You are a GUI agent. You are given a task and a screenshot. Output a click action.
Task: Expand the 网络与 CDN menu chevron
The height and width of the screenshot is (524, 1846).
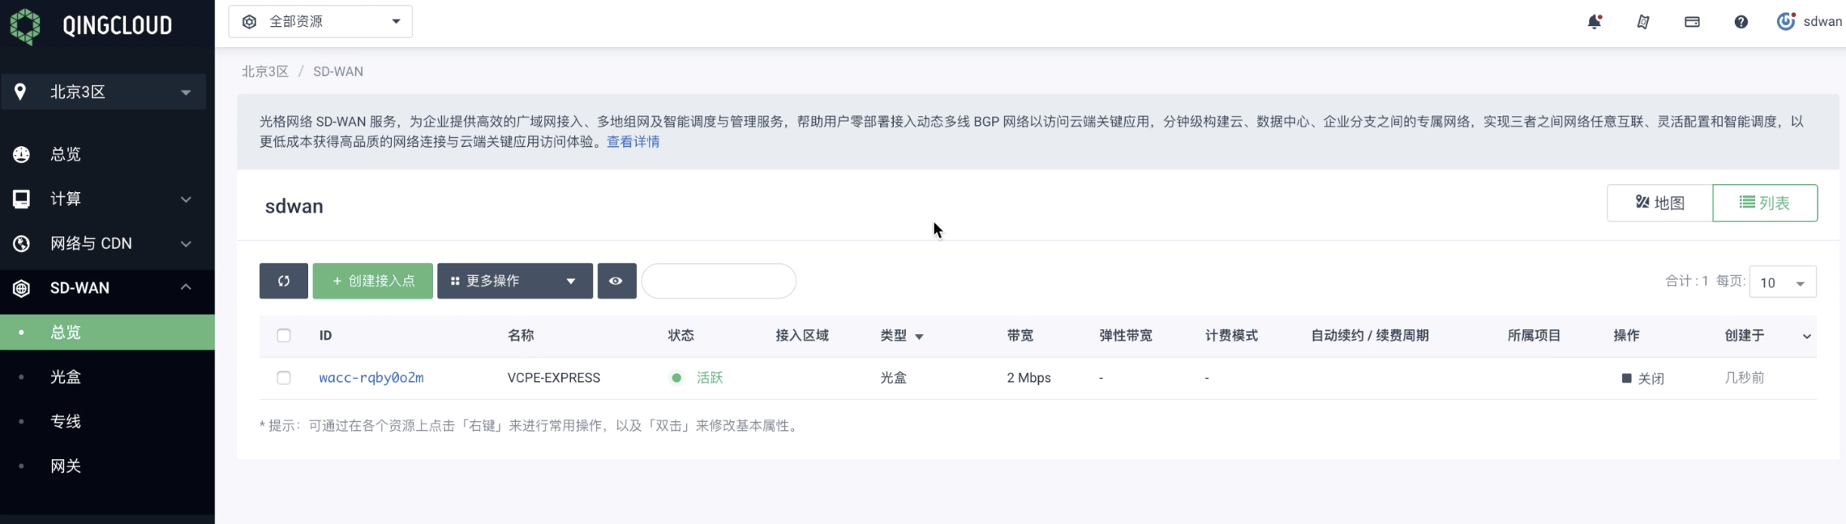tap(186, 243)
